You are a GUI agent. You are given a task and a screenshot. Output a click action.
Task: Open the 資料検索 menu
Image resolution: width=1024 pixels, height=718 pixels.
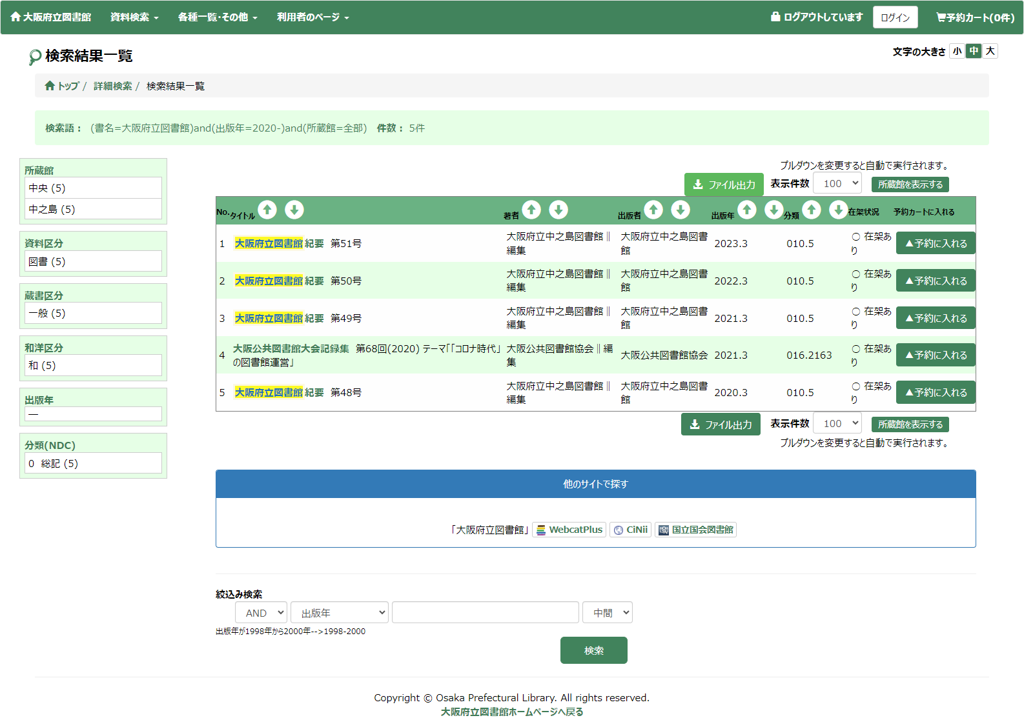(134, 17)
